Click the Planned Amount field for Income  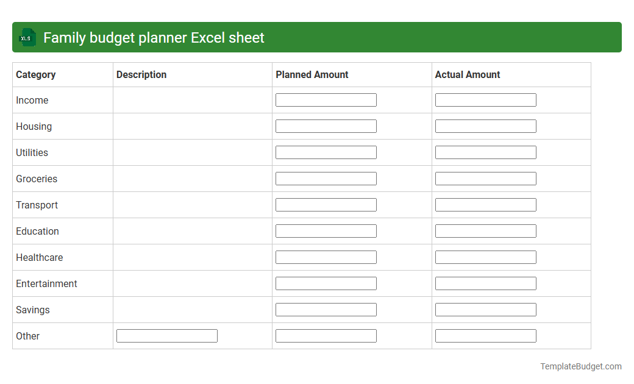point(326,99)
